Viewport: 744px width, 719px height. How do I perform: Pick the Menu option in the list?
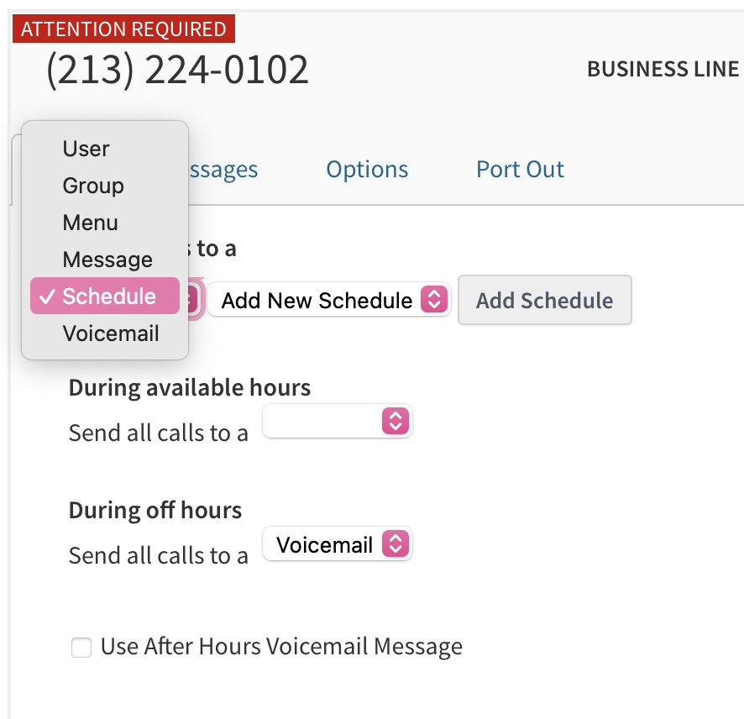tap(90, 223)
